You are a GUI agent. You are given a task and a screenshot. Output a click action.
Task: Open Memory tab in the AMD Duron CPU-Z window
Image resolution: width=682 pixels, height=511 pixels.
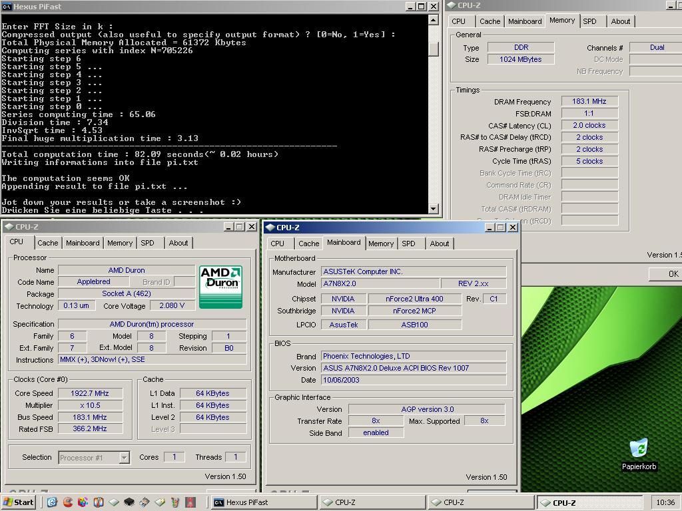tap(120, 243)
